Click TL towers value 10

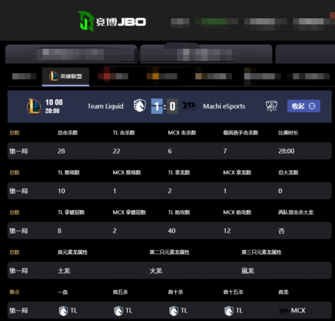point(62,191)
